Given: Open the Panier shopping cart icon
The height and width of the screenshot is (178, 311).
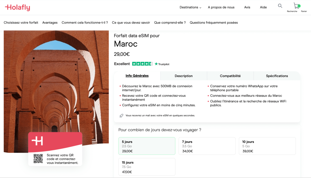Looking at the screenshot, I should tap(296, 5).
